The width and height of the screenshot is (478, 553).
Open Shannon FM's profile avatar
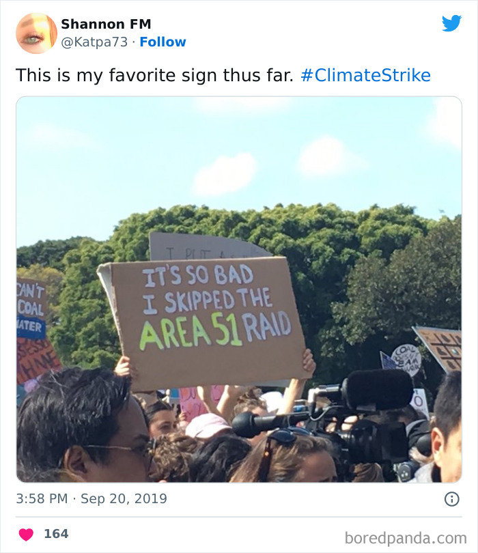(x=36, y=33)
